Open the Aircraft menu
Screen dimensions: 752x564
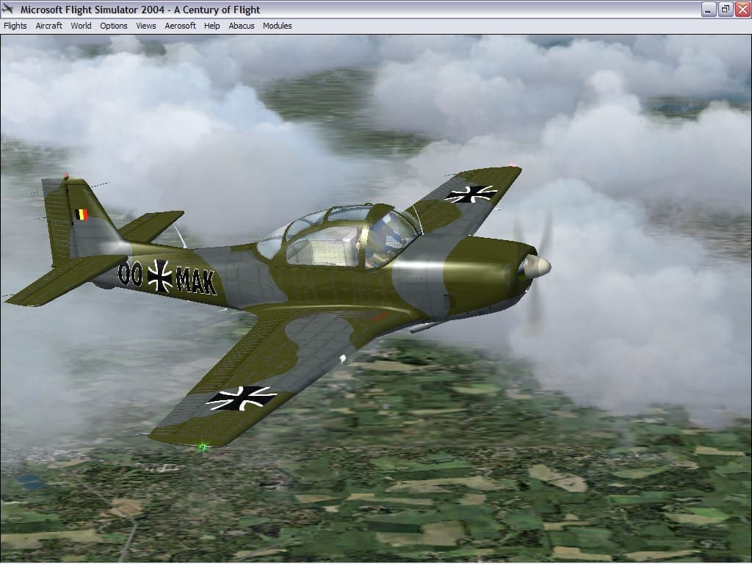pyautogui.click(x=48, y=26)
